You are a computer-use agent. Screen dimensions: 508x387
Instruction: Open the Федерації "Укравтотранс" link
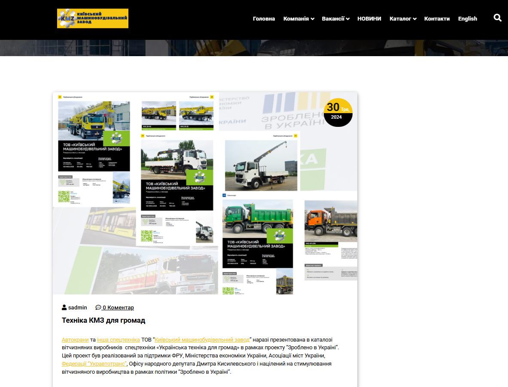point(94,364)
